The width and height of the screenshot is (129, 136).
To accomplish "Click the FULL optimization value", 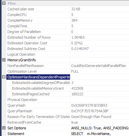I will pyautogui.click(x=75, y=71).
